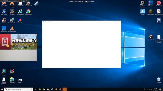Screen dimensions: 163x91
Task: Open Internet Explorer from the taskbar
Action: click(x=52, y=89)
